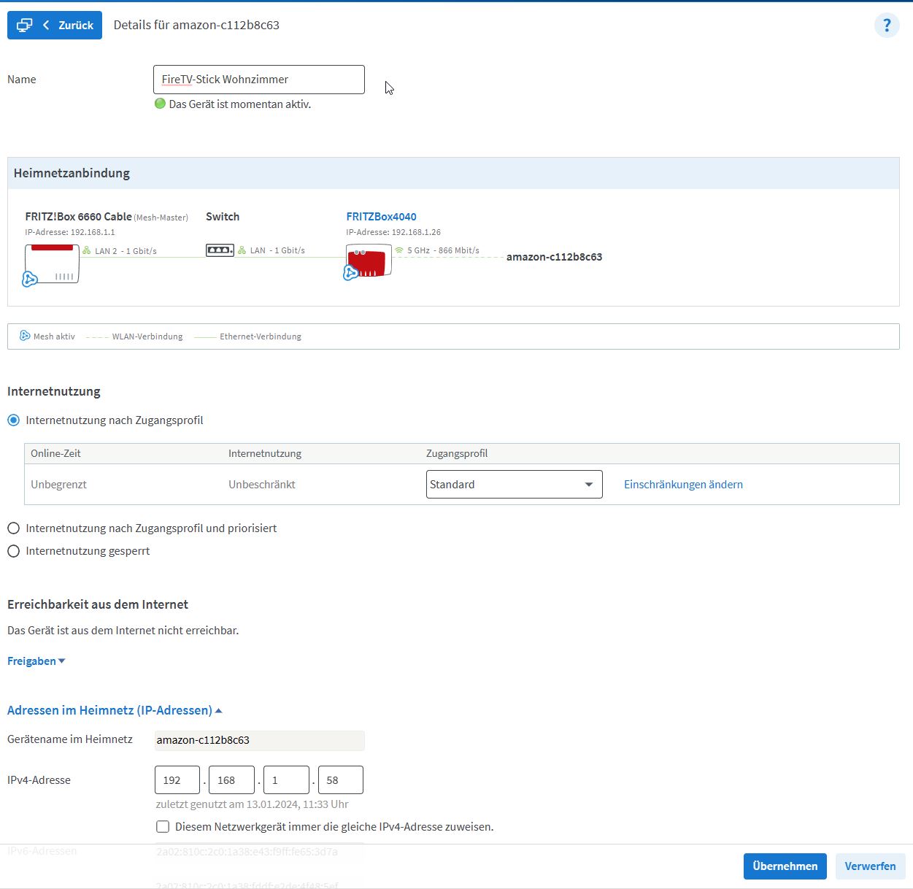This screenshot has width=913, height=889.
Task: Click the amazon-c112b8c63 device label in diagram
Action: point(554,257)
